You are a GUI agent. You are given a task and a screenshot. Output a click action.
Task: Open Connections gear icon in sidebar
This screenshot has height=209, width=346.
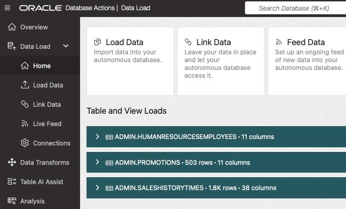(25, 143)
